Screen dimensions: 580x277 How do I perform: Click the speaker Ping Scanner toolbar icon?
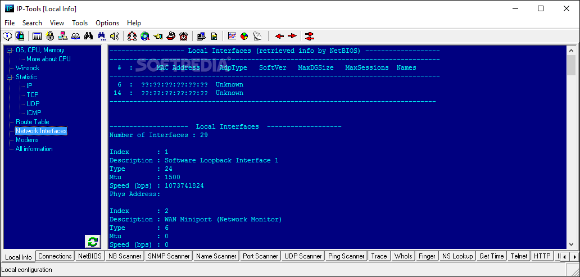pyautogui.click(x=114, y=36)
